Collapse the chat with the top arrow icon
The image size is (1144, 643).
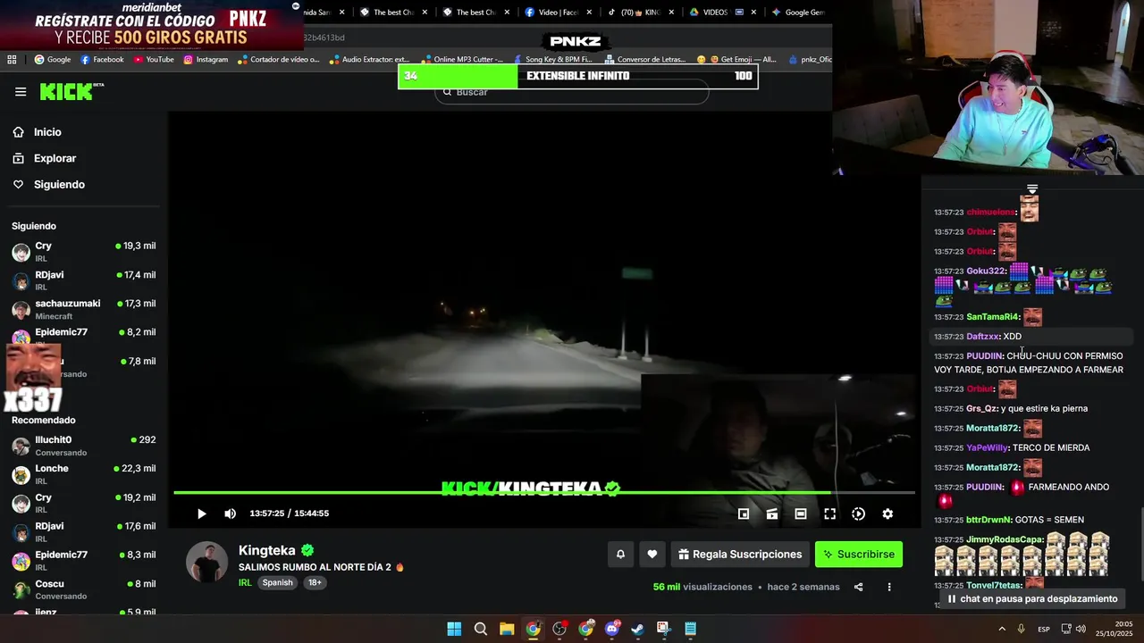click(1032, 188)
